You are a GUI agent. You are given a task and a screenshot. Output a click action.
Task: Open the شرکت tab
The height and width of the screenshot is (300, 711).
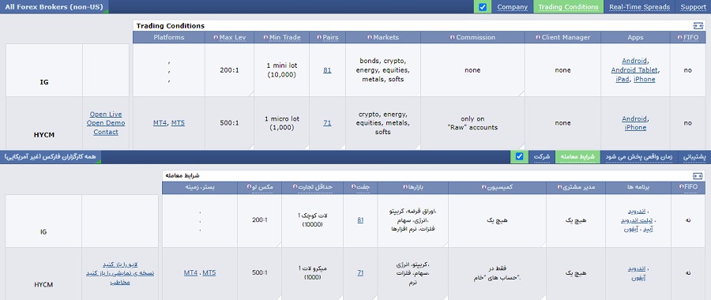[541, 156]
